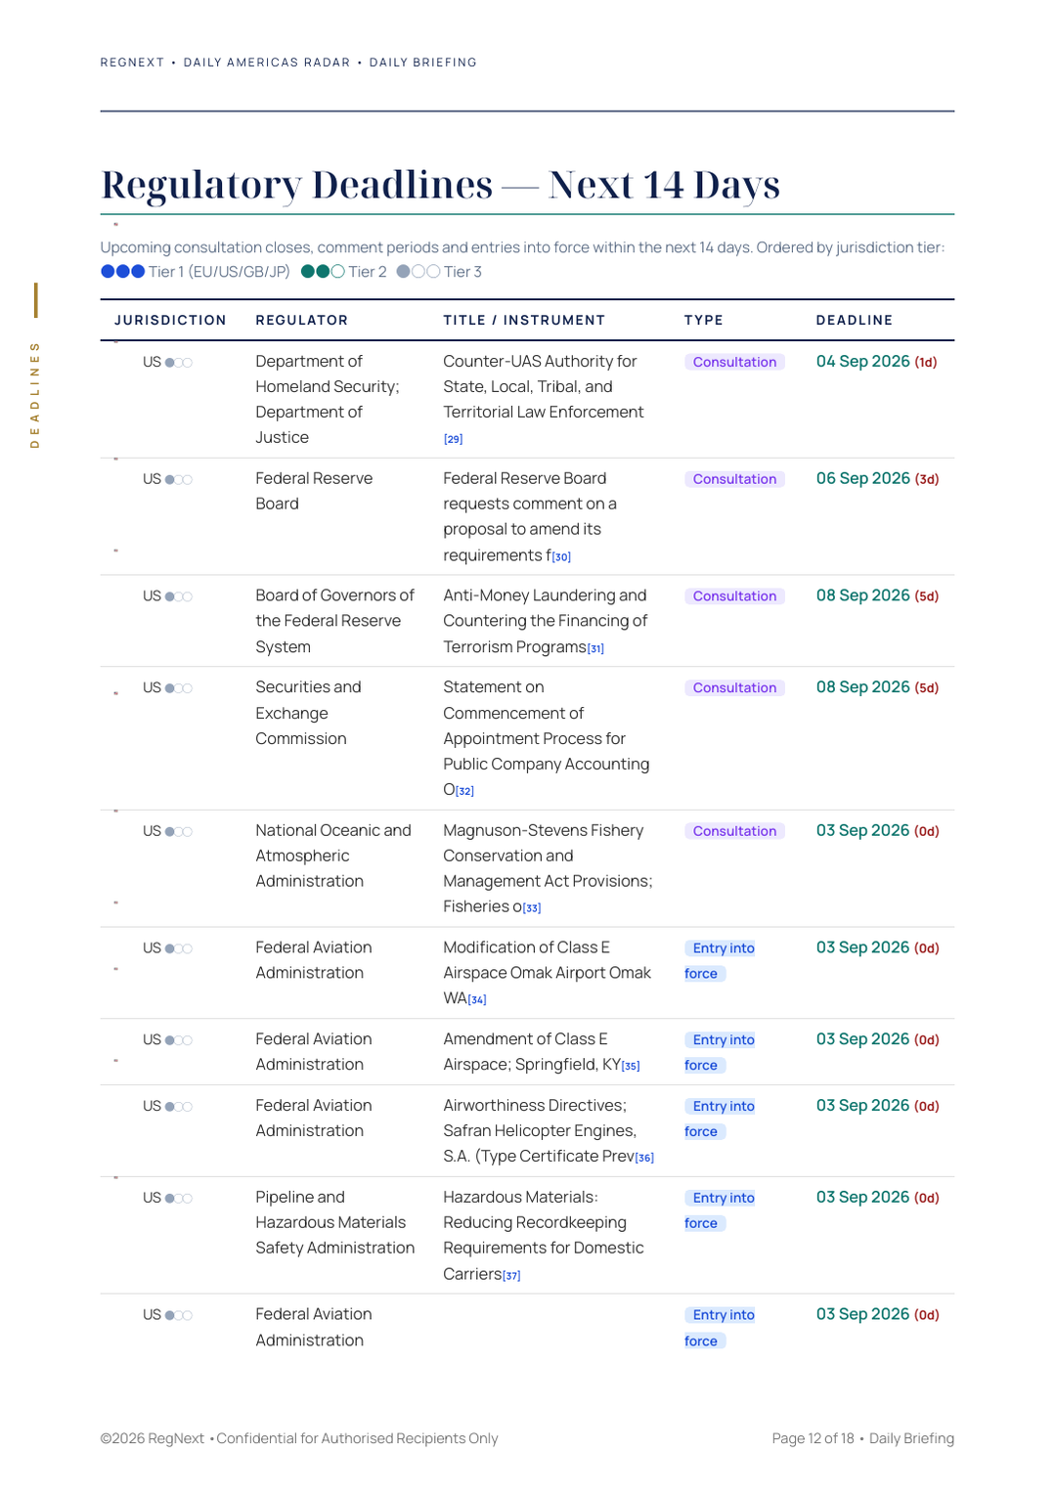Click tier dots in the Federal Reserve Board row
This screenshot has height=1494, width=1056.
(x=179, y=480)
